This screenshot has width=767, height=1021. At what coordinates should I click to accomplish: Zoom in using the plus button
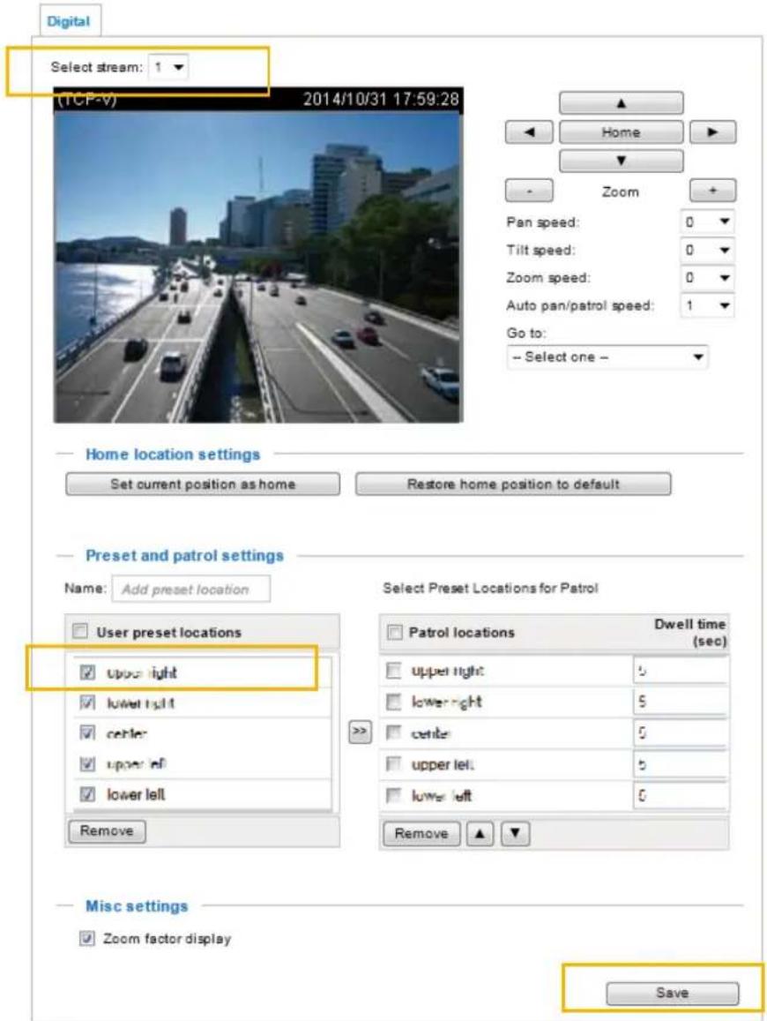click(712, 191)
